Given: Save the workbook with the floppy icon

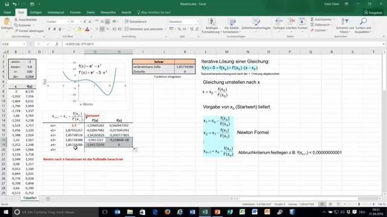Looking at the screenshot, I should click(x=7, y=4).
